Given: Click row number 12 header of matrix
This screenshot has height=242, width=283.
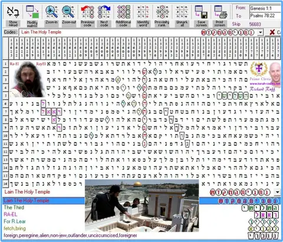Looking at the screenshot, I should click(5, 152).
